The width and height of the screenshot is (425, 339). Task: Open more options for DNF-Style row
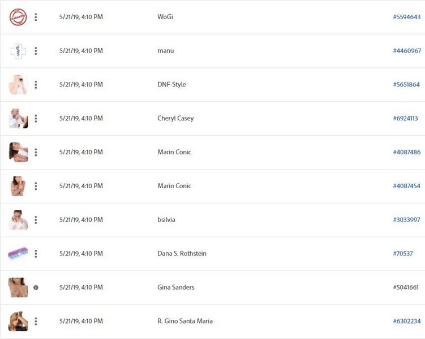click(36, 85)
